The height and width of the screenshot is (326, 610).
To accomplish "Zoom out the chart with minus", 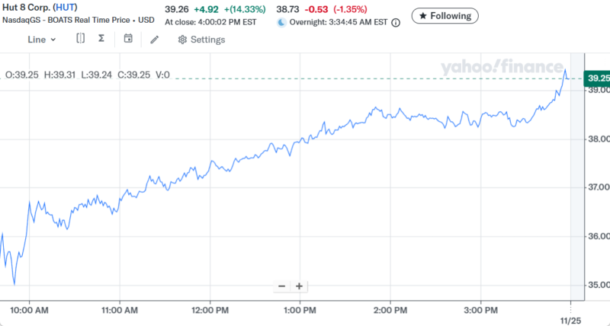I will (281, 286).
